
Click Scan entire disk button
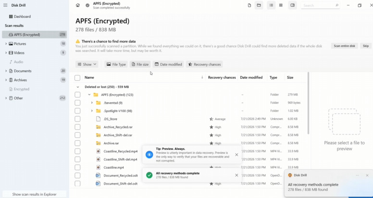(x=345, y=46)
